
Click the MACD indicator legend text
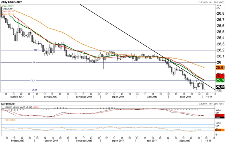click(x=20, y=108)
